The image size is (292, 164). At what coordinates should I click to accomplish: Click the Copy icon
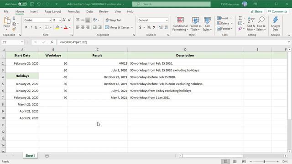tap(14, 24)
